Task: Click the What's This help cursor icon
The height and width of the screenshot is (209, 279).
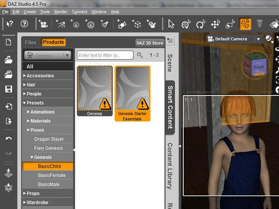Action: (x=10, y=24)
